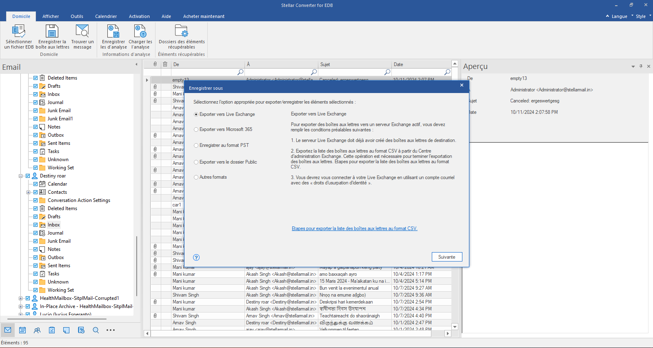The height and width of the screenshot is (348, 653).
Task: Click search icon in bottom navigation bar
Action: [x=96, y=330]
